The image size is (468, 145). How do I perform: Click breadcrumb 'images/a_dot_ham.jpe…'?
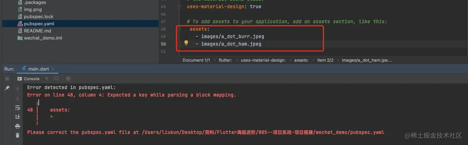[367, 60]
